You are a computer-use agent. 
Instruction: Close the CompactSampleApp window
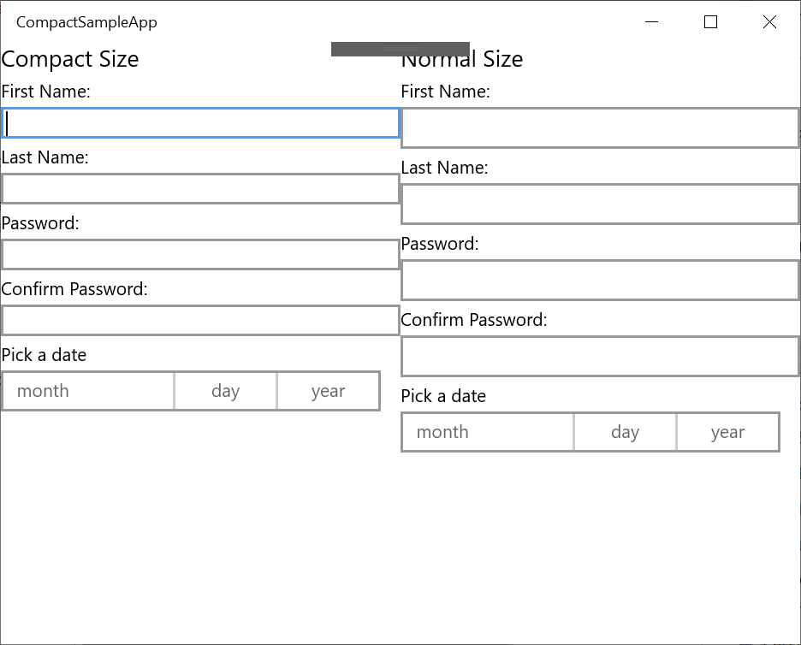pos(770,22)
